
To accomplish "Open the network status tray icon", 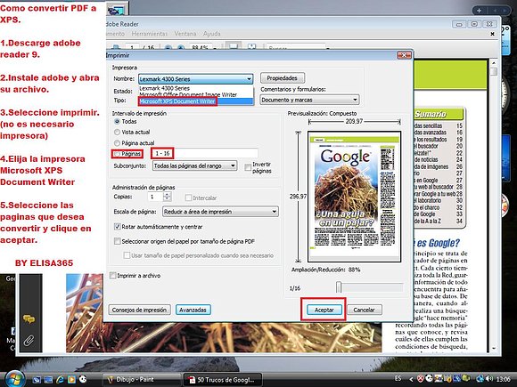I will point(480,379).
